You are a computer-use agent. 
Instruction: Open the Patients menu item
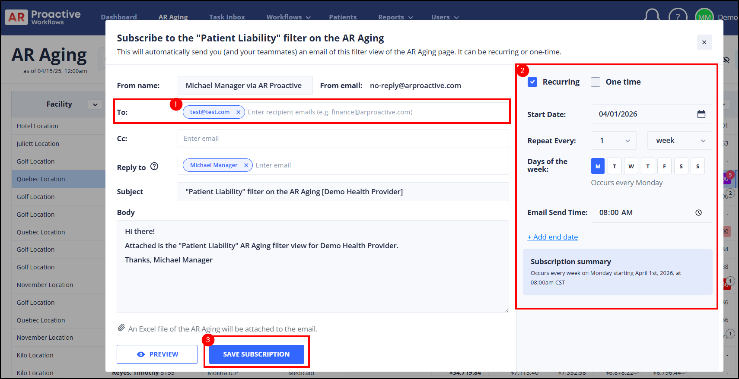point(342,17)
